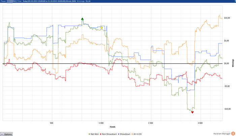Toggle the Non Showdown legend entry

108,134
